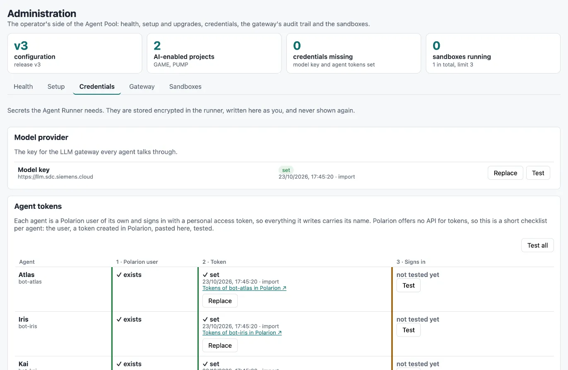The height and width of the screenshot is (370, 568).
Task: Open Tokens of bot-iris in Polarion link
Action: tap(242, 333)
